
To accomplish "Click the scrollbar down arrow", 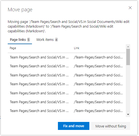I will click(128, 114).
